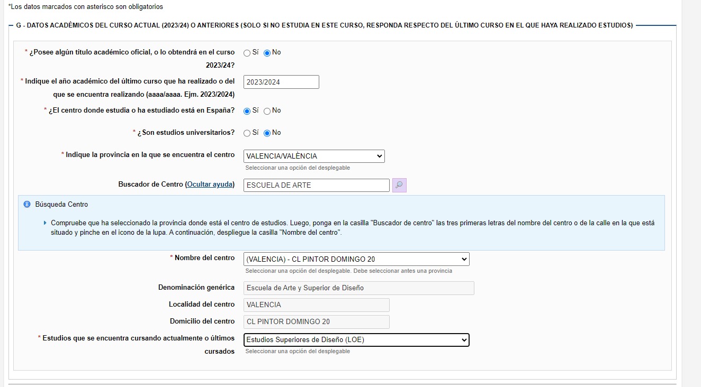Viewport: 701px width, 387px height.
Task: Expand the Nombre del centro dropdown
Action: coord(356,259)
